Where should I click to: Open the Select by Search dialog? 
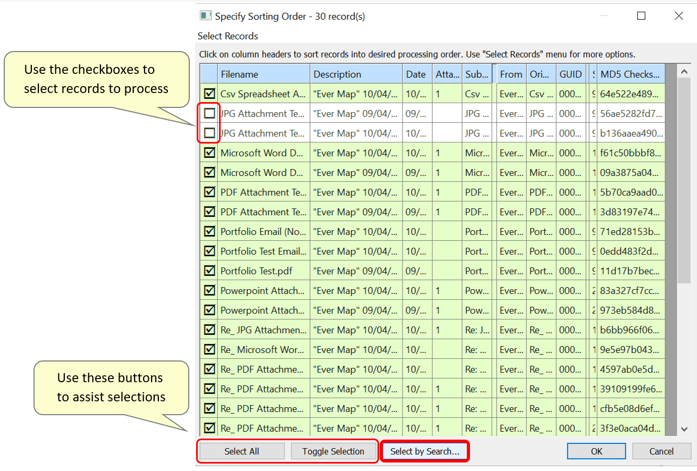click(424, 451)
